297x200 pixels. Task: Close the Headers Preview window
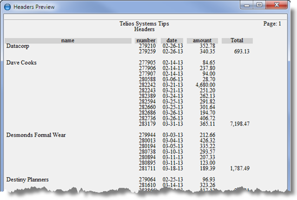[276, 6]
